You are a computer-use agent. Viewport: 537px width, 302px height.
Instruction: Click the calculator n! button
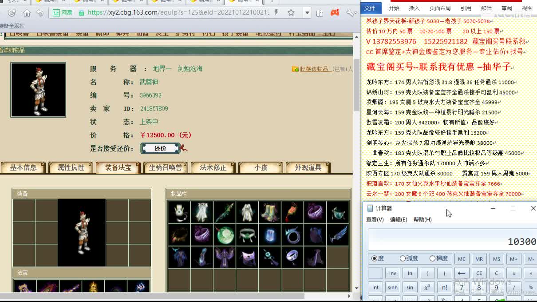coord(444,287)
